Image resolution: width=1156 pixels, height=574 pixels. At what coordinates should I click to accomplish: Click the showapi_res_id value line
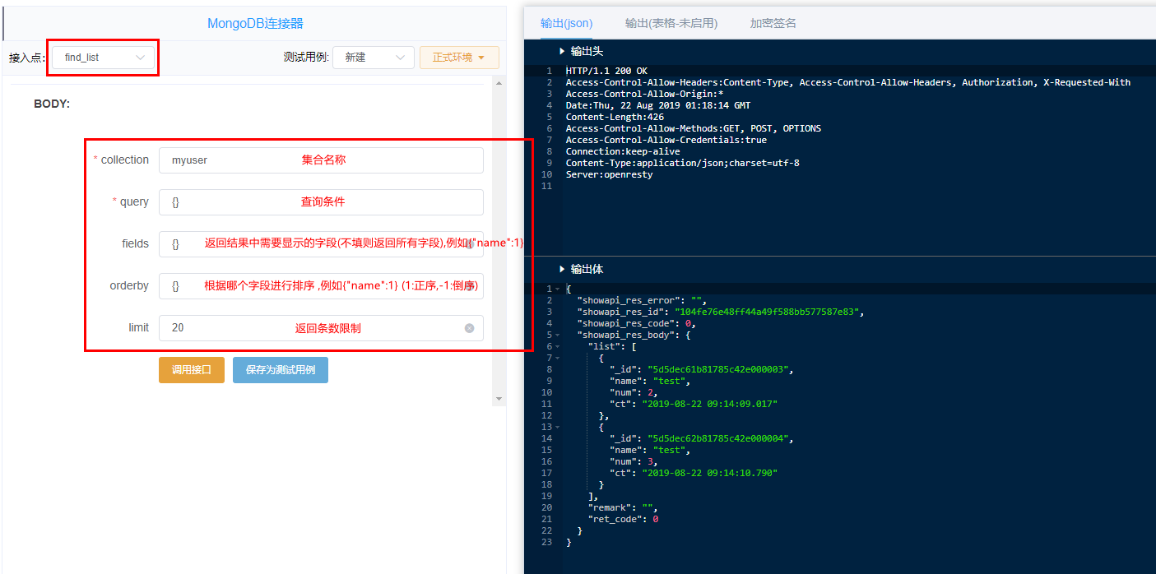[x=721, y=312]
